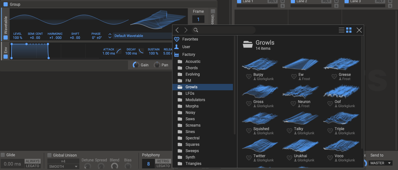Image resolution: width=398 pixels, height=170 pixels.
Task: Favorite the Burpy wavetable heart icon
Action: point(249,77)
